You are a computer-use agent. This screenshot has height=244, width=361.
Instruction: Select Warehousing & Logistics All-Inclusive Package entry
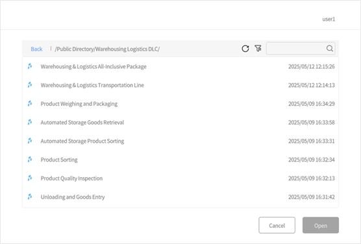[x=180, y=67]
